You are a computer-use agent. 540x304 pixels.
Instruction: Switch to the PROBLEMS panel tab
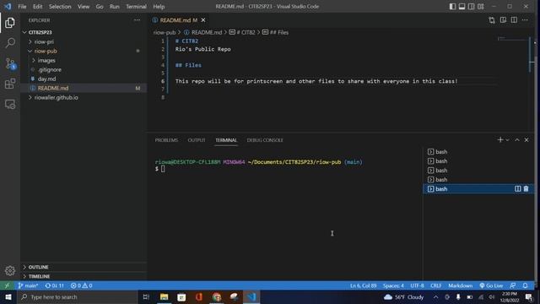[166, 140]
